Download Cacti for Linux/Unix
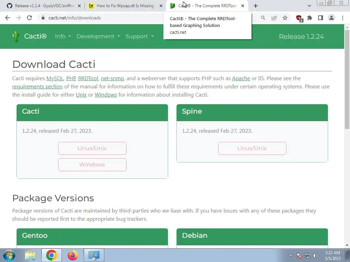This screenshot has height=262, width=350. pyautogui.click(x=92, y=148)
